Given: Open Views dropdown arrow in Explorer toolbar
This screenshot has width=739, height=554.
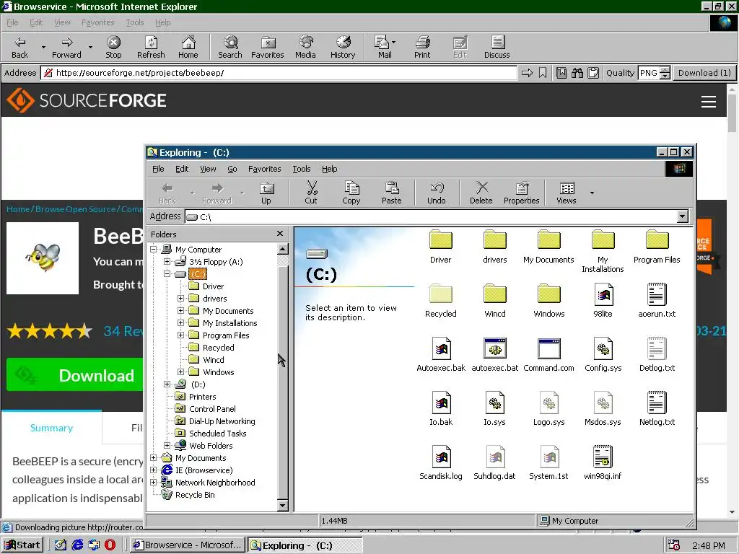Looking at the screenshot, I should [x=592, y=193].
